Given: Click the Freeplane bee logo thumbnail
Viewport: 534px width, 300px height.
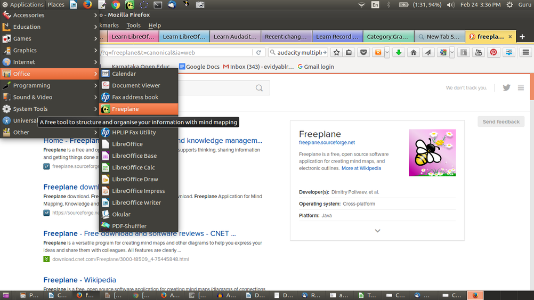Looking at the screenshot, I should click(x=432, y=153).
